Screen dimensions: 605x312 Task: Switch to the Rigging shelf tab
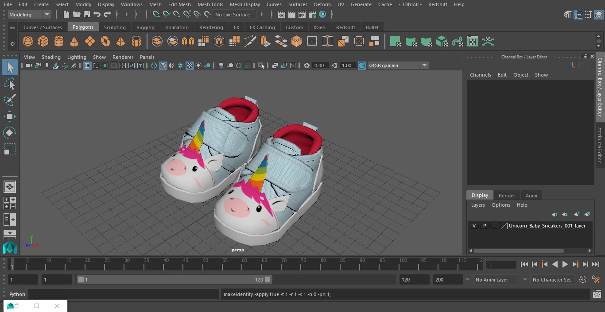point(145,27)
